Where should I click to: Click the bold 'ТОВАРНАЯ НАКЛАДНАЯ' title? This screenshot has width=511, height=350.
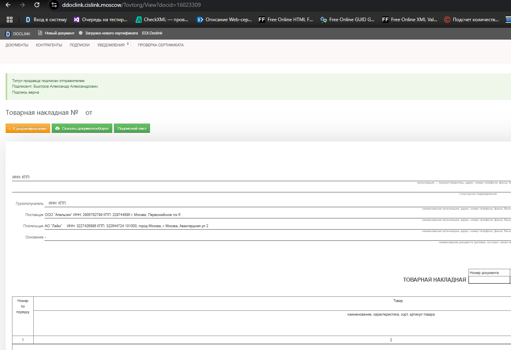[x=434, y=280]
